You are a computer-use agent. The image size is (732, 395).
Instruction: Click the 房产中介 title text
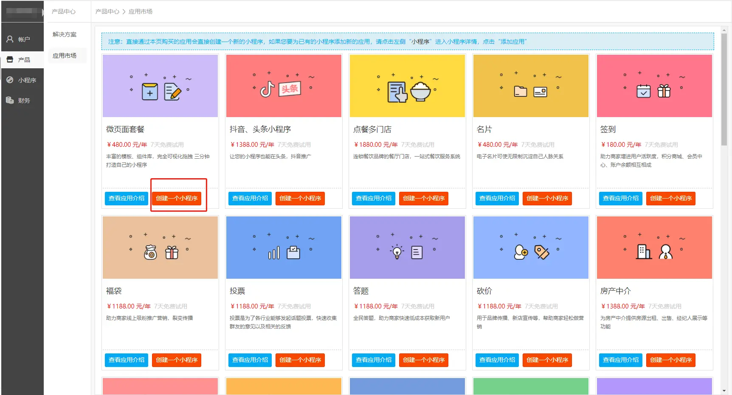616,291
